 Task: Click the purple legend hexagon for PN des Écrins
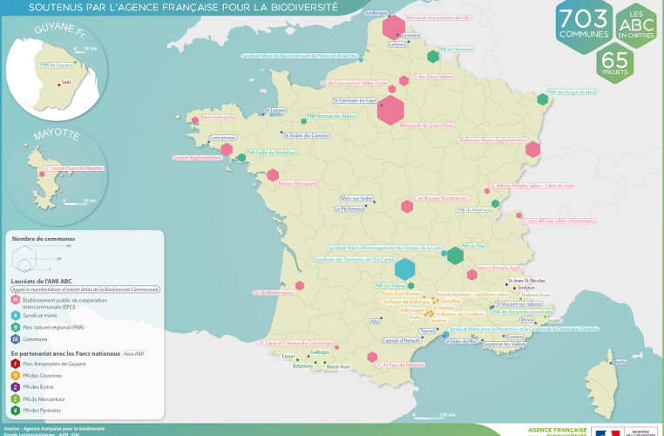[15, 387]
